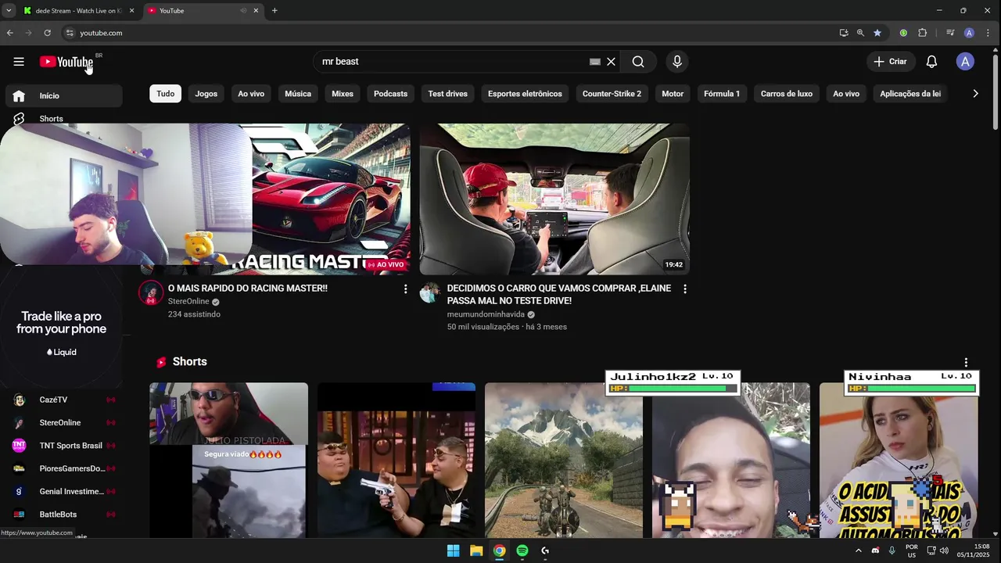The height and width of the screenshot is (563, 1001).
Task: Open the YouTube account avatar menu
Action: pyautogui.click(x=965, y=62)
